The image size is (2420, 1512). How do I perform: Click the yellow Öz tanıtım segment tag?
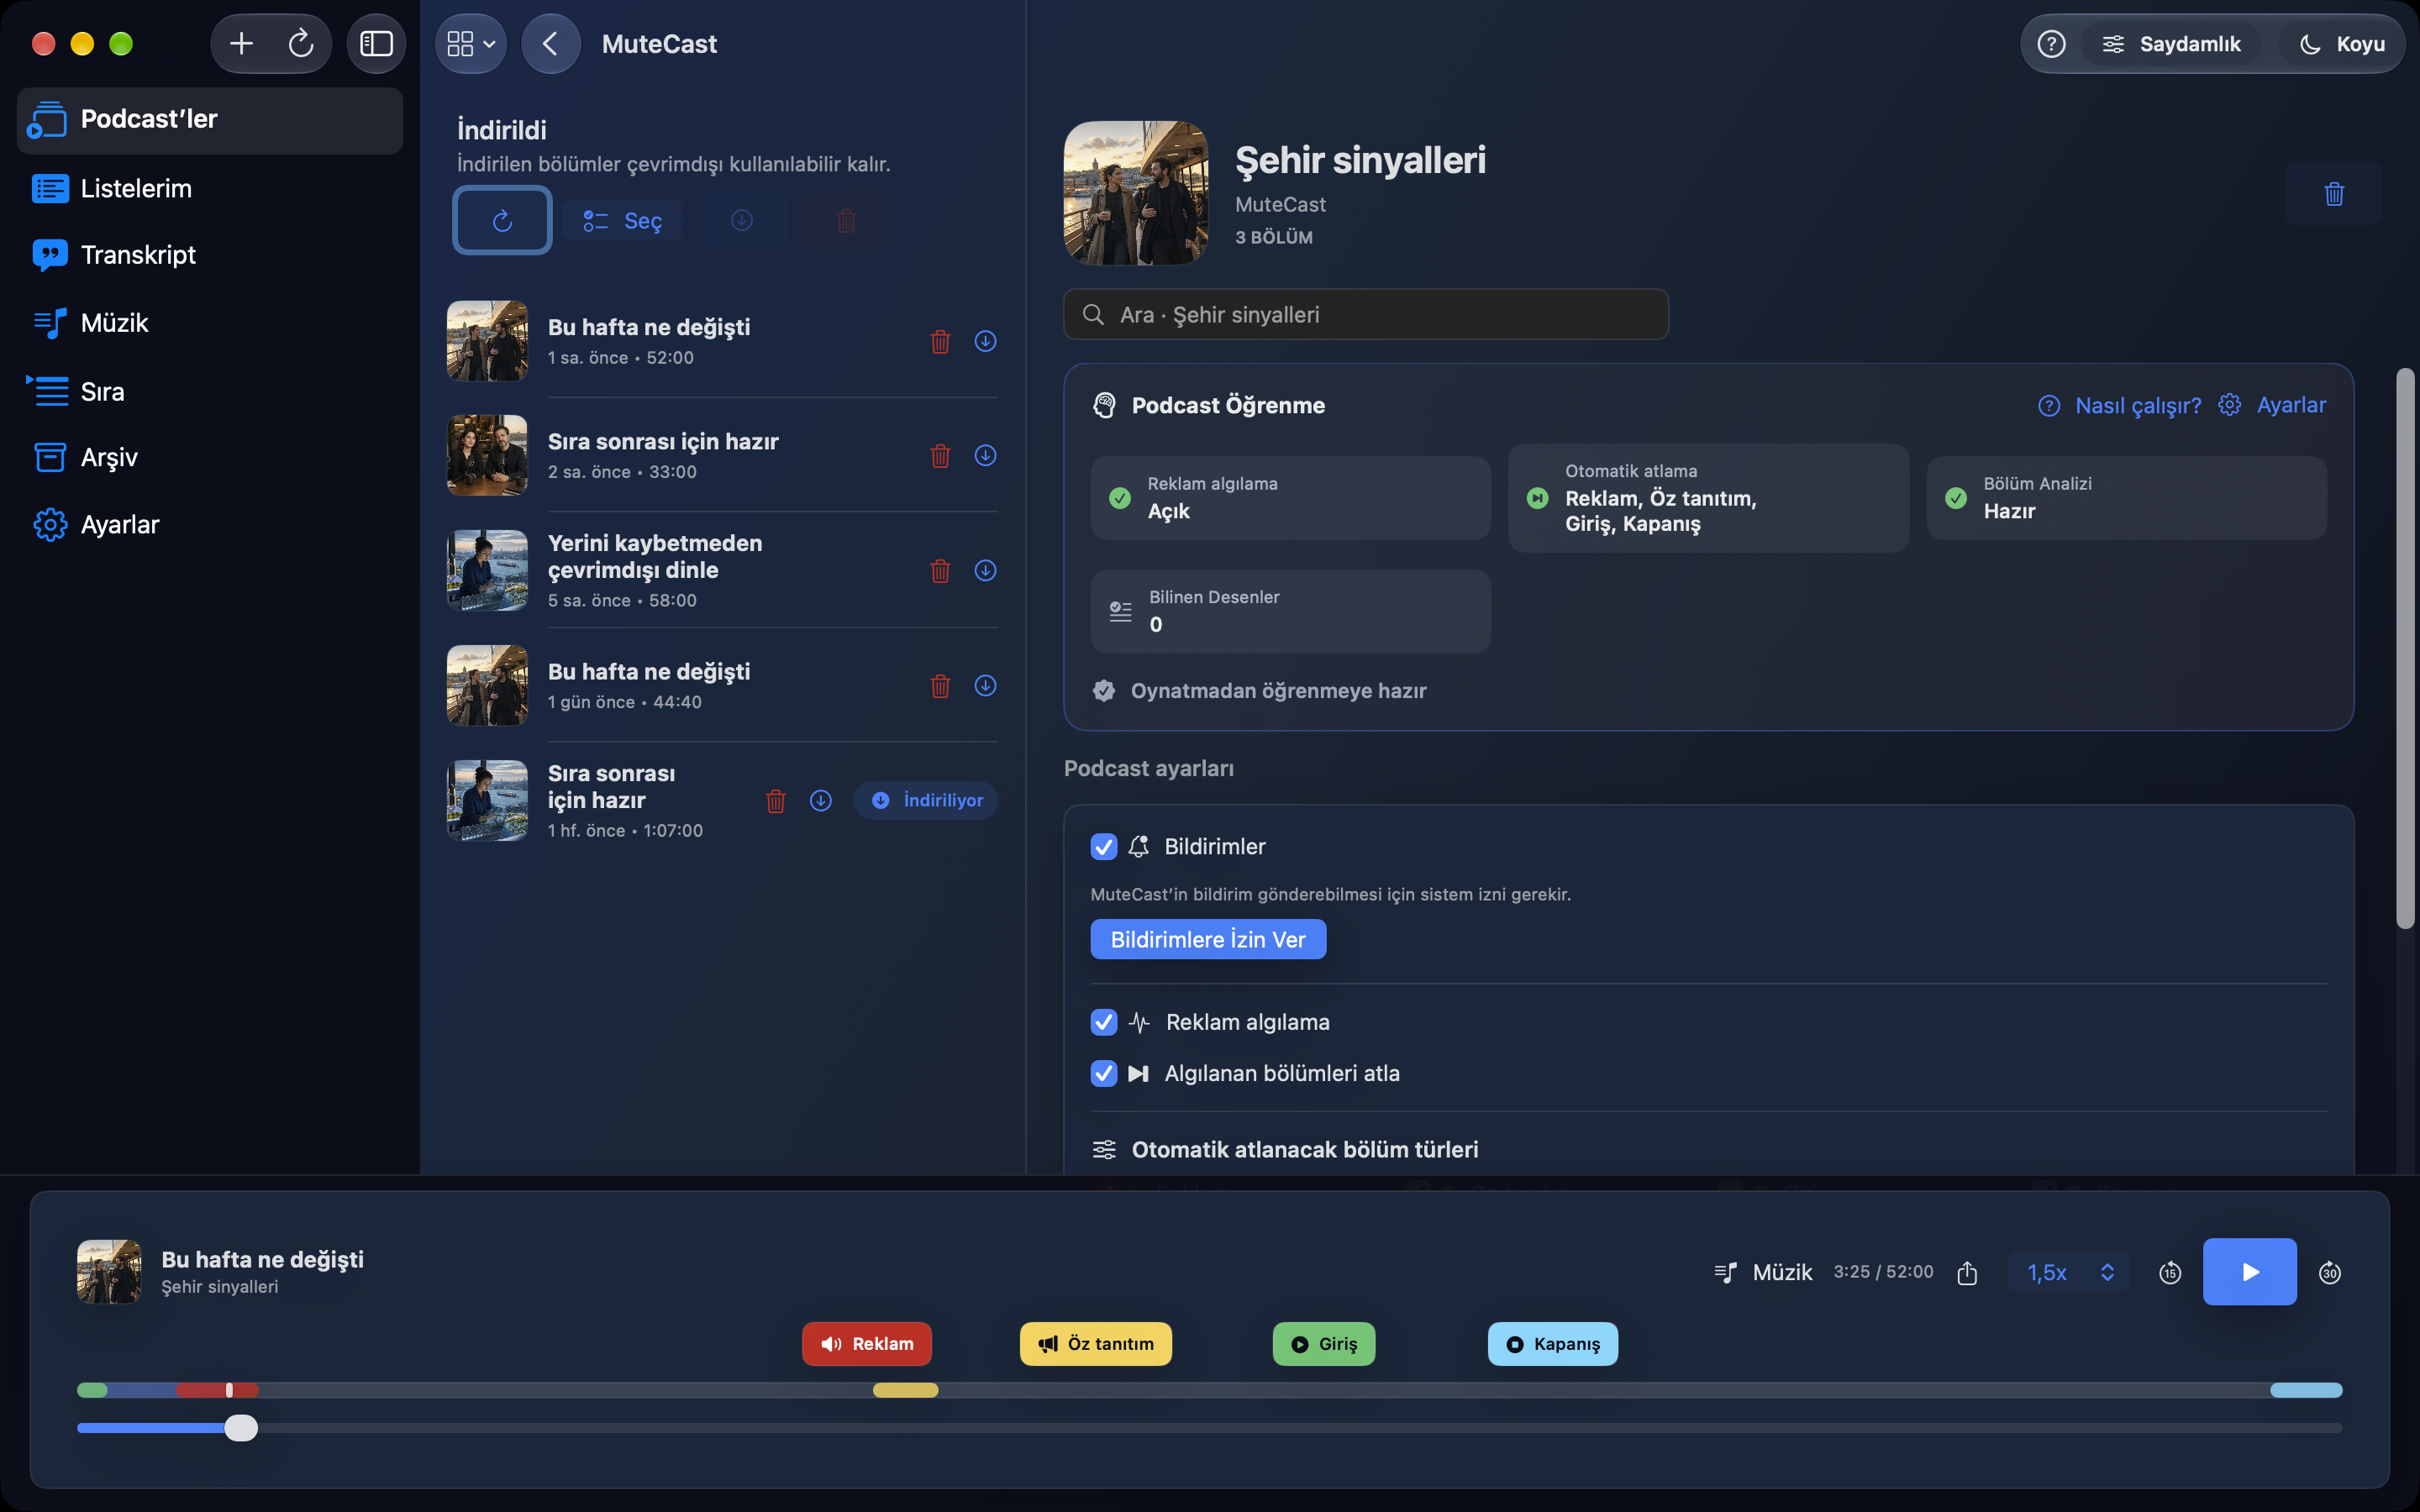pyautogui.click(x=1096, y=1344)
